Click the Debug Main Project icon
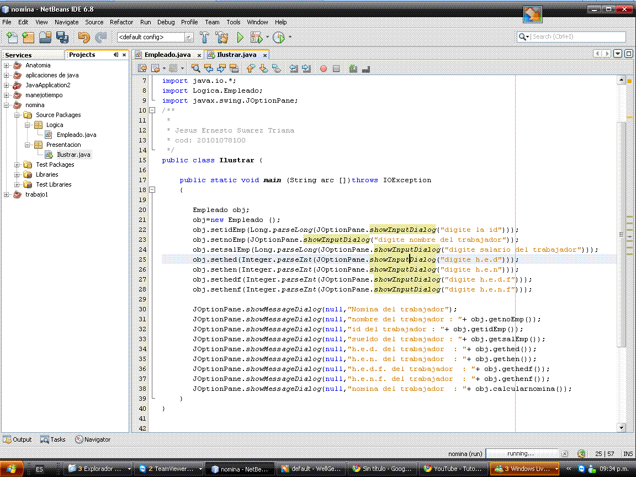Image resolution: width=636 pixels, height=477 pixels. 256,38
